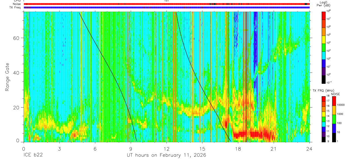Click the x-axis tick label '3'

[59, 149]
